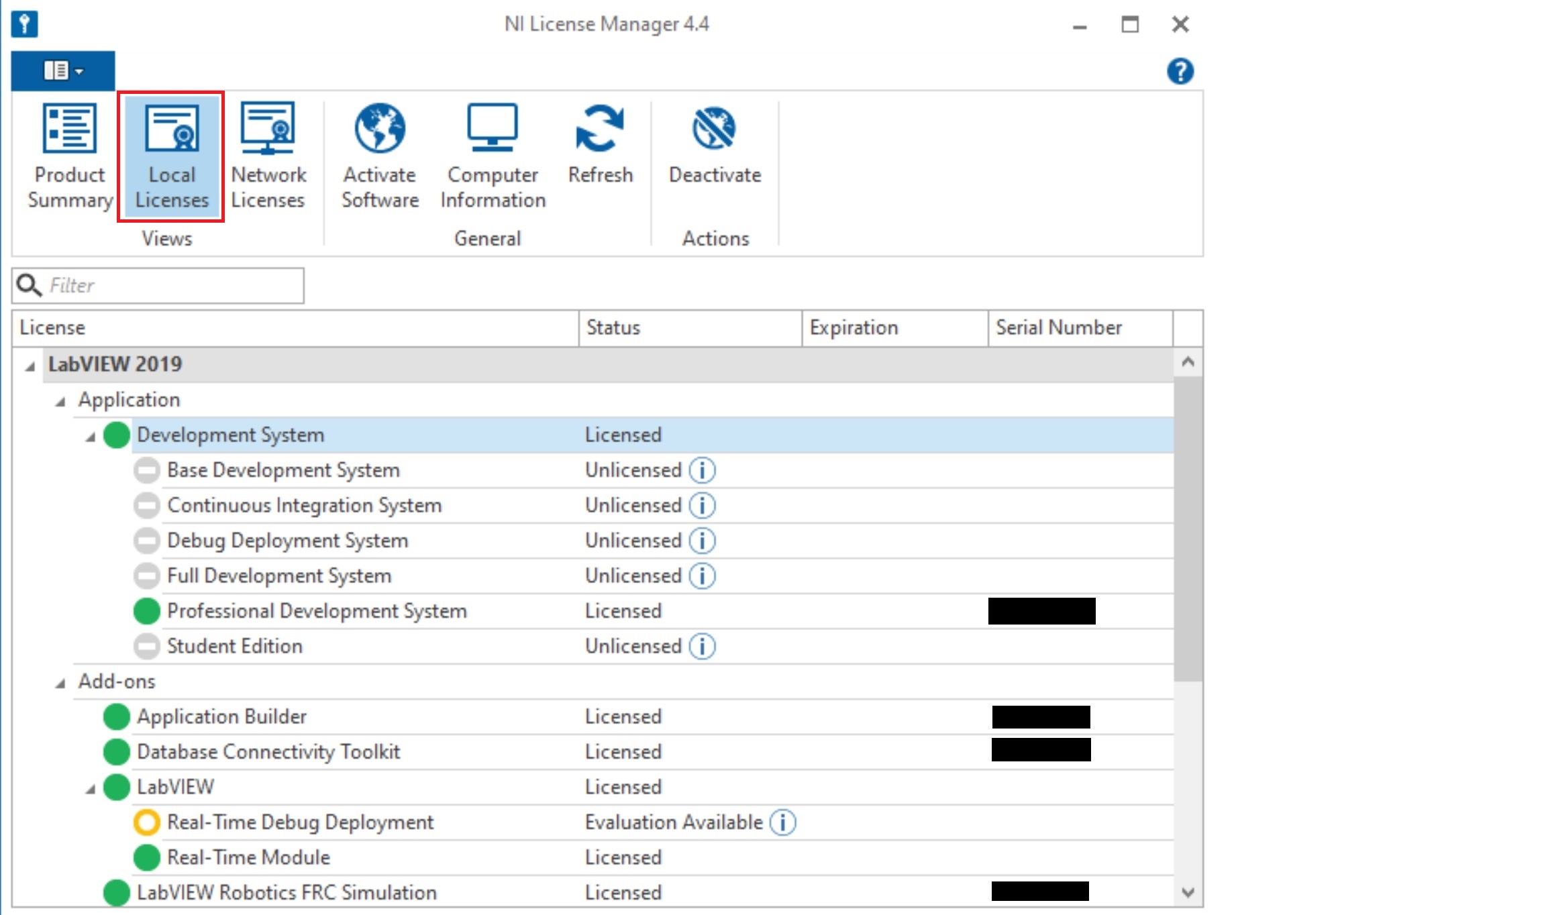
Task: Maximize the NI License Manager window
Action: pos(1130,25)
